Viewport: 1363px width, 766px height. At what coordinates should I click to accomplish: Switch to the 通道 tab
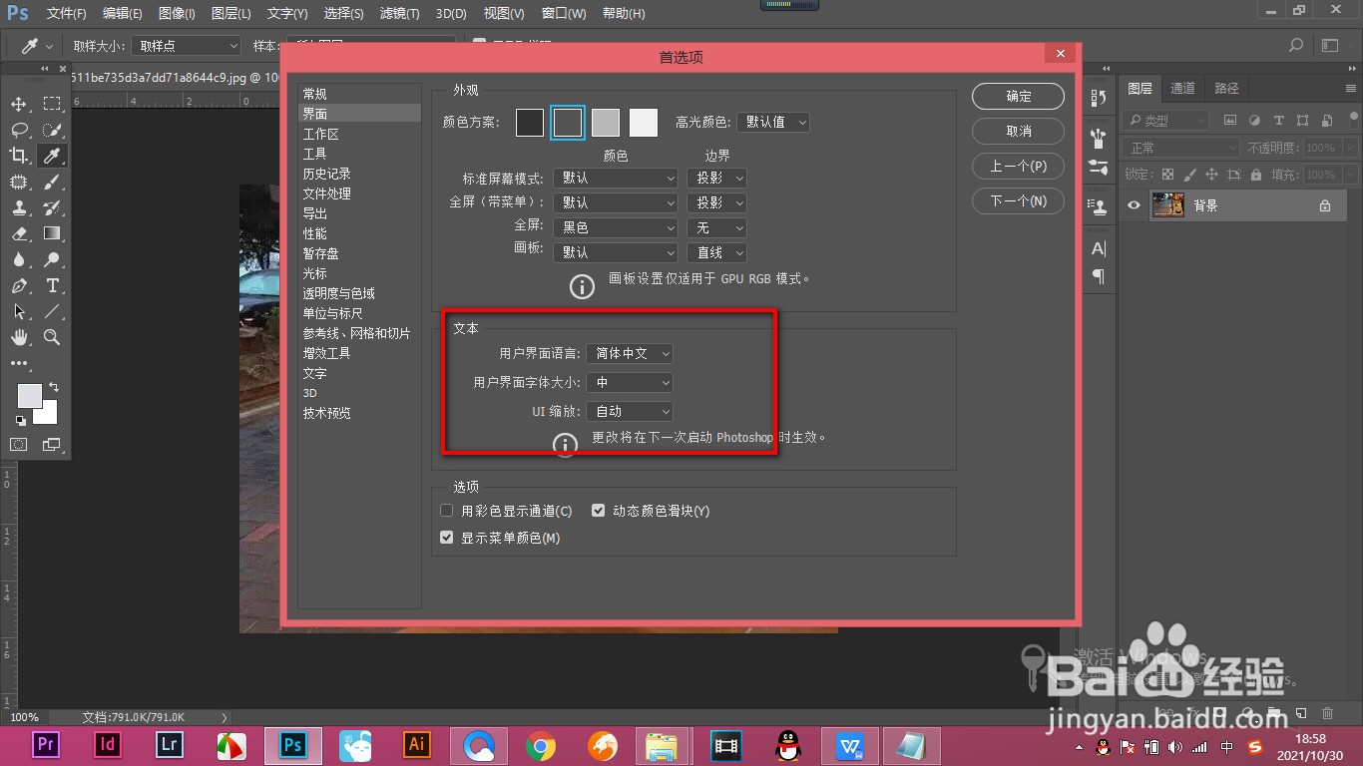pos(1182,88)
